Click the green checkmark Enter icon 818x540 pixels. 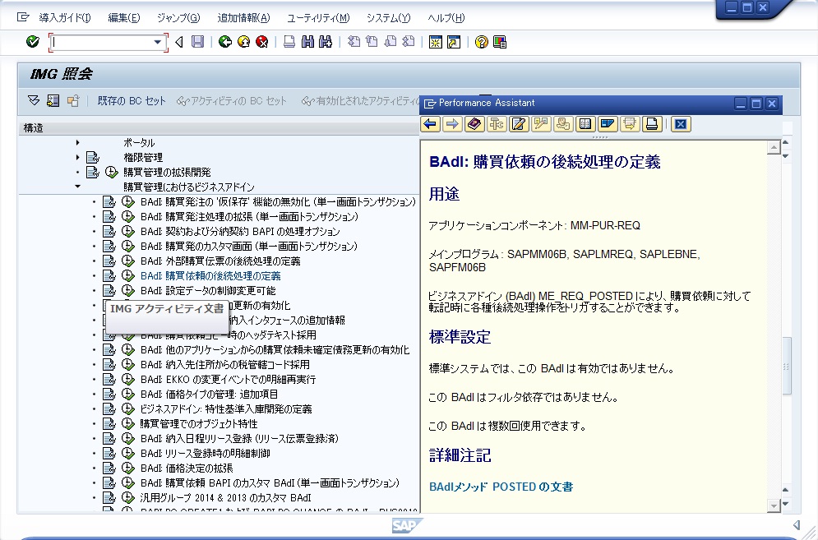[x=33, y=42]
